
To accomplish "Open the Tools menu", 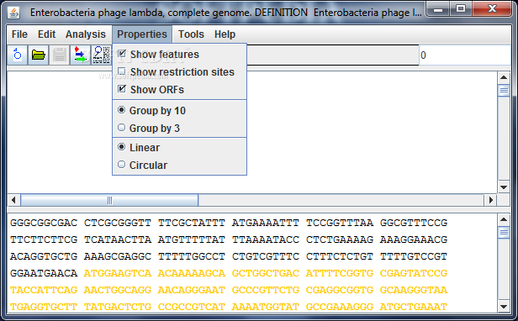I will 191,34.
